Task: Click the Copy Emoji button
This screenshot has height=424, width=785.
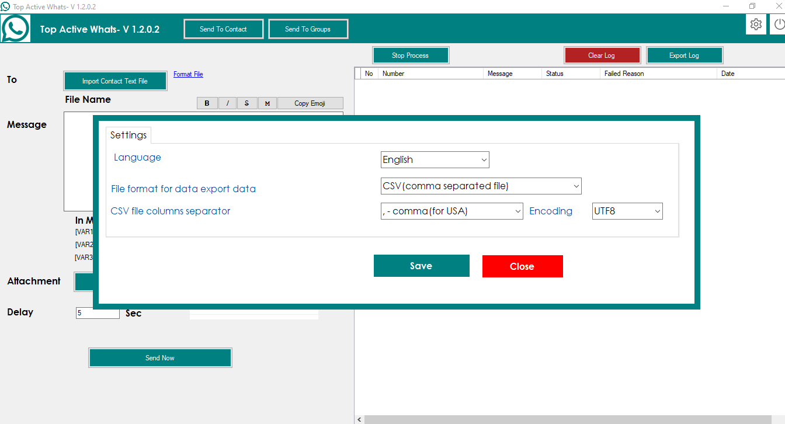Action: coord(310,103)
